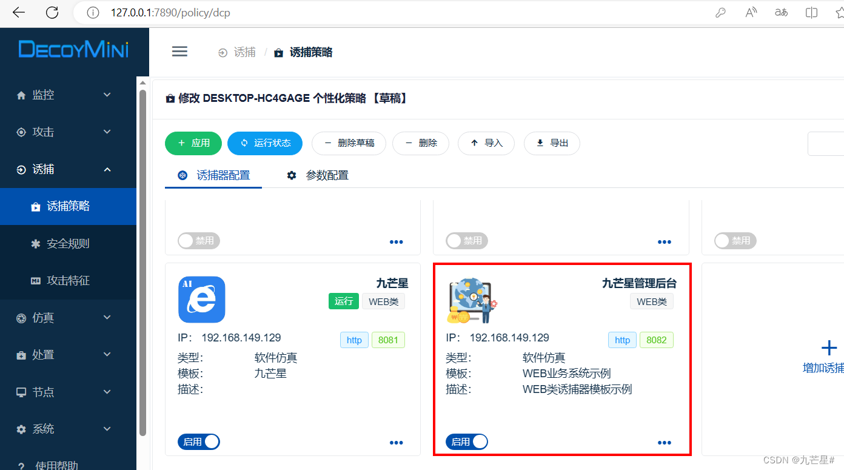Click the sidebar vertical scrollbar
The image size is (844, 470).
coord(143,263)
